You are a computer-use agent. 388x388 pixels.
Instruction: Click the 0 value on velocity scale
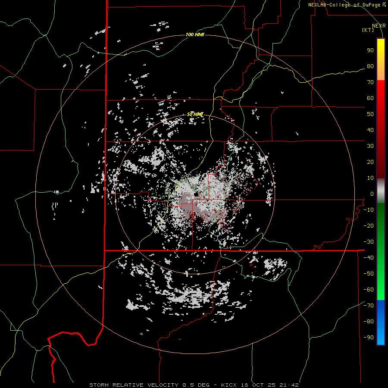click(x=372, y=194)
